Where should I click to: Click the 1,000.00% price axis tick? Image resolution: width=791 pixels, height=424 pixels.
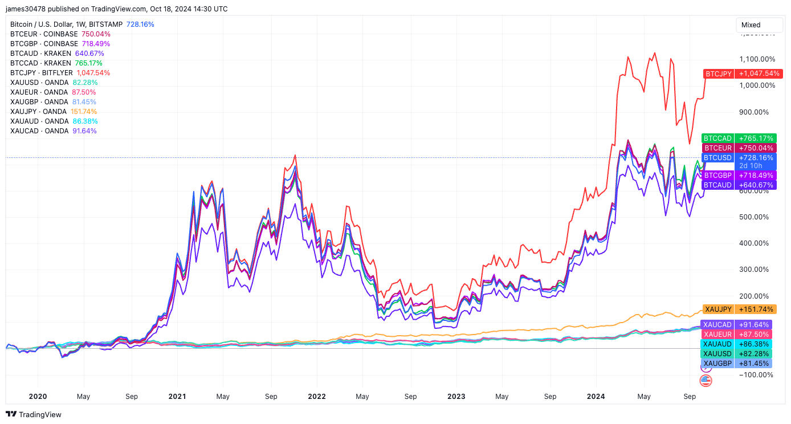[757, 85]
